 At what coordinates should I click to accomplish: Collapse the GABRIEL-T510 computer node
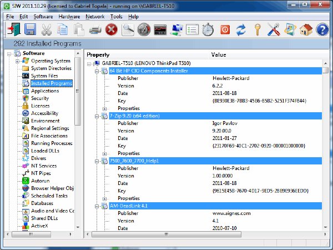click(89, 64)
